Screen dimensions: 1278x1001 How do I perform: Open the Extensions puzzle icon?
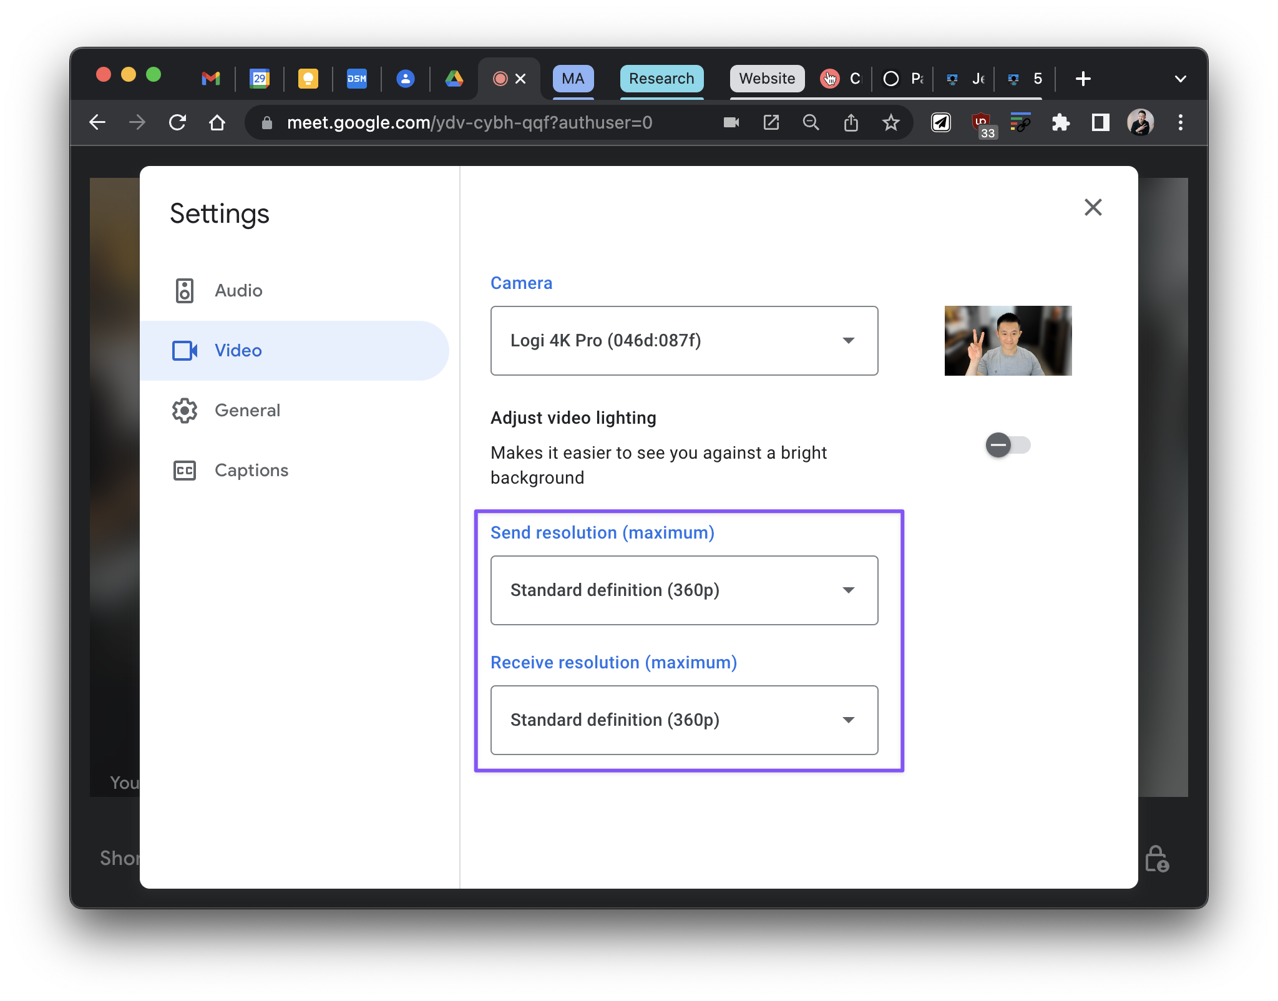tap(1061, 122)
